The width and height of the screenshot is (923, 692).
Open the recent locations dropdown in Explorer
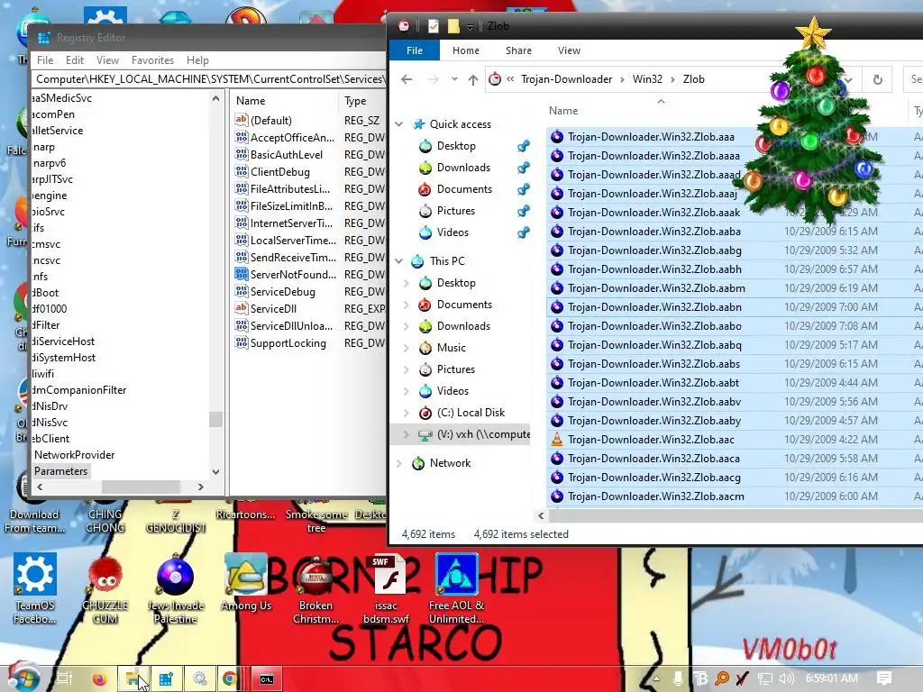(x=454, y=79)
